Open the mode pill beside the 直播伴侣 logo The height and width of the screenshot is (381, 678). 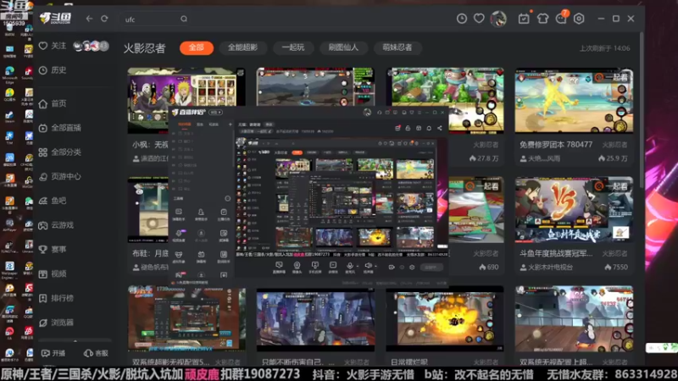coord(215,113)
